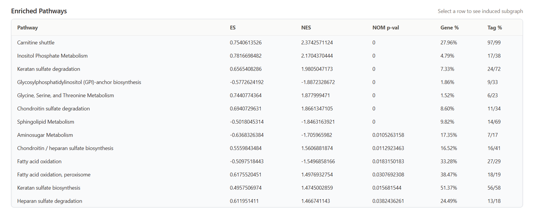
Task: Select the Carnitine shuttle pathway row
Action: click(36, 42)
